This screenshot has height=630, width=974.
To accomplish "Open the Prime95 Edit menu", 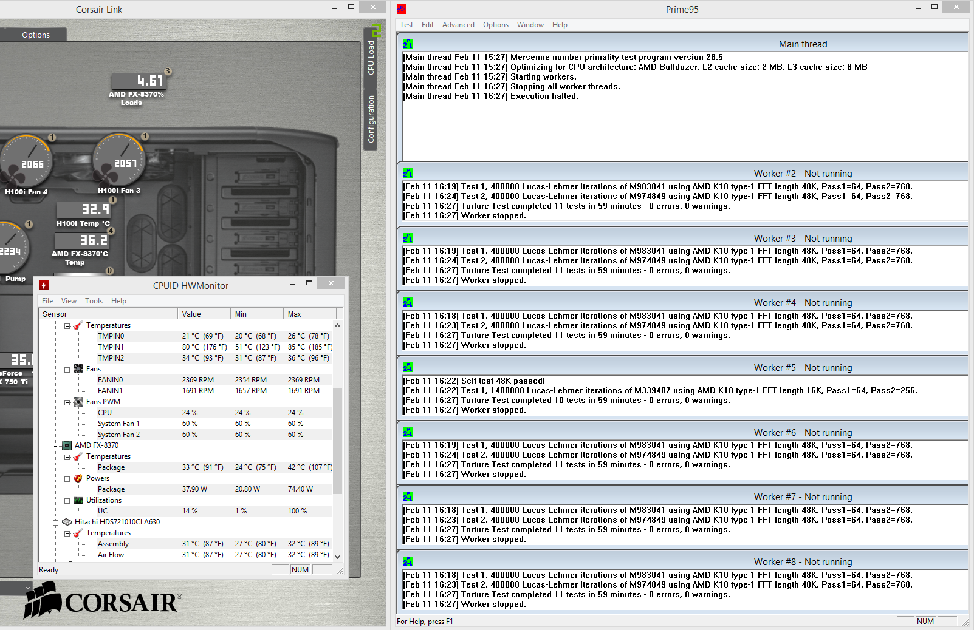I will pyautogui.click(x=428, y=25).
